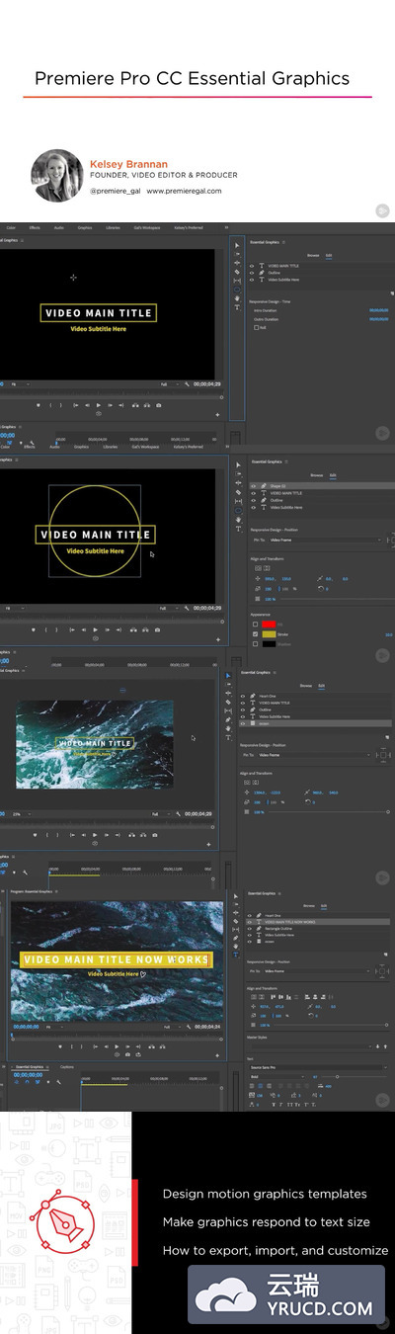Open monitor wrench settings in the circle-shape screenshot

[x=185, y=608]
